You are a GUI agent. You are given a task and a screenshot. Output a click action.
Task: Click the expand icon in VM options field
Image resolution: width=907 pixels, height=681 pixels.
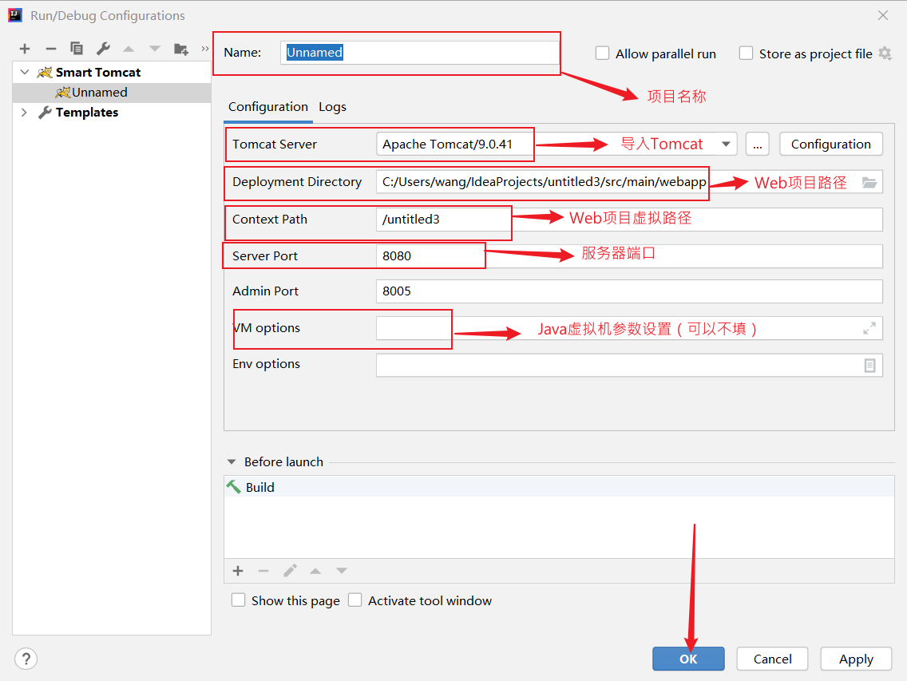tap(869, 328)
